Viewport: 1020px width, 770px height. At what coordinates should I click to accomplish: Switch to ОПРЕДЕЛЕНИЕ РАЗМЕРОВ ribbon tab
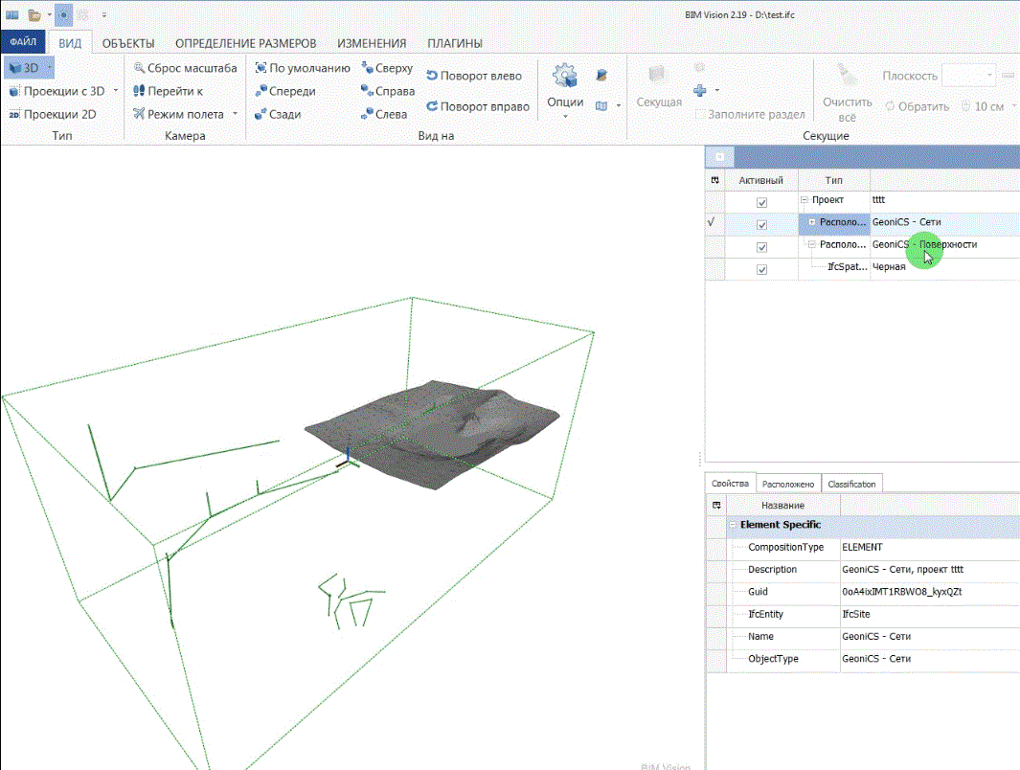tap(246, 43)
